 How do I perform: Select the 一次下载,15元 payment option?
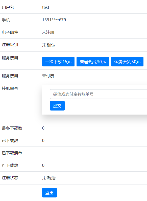click(x=58, y=62)
